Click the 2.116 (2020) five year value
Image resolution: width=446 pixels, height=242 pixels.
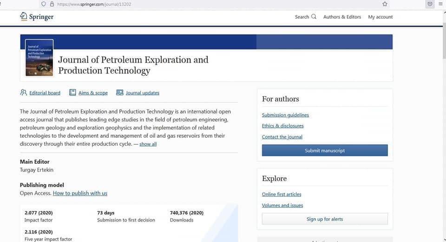pyautogui.click(x=39, y=232)
